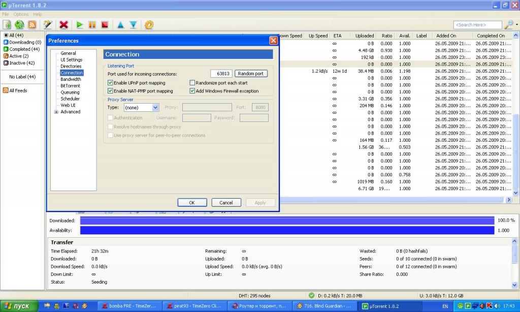This screenshot has height=312, width=520.
Task: Open the File menu
Action: click(5, 14)
